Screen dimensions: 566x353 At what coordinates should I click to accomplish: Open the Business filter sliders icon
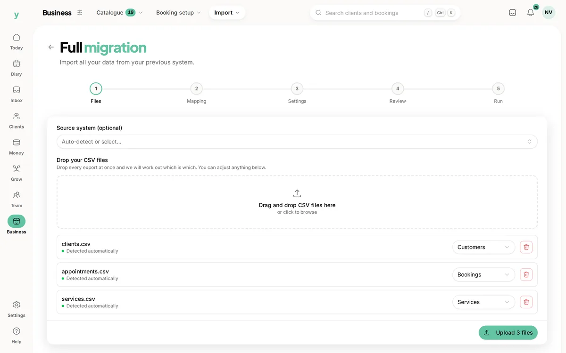pyautogui.click(x=80, y=13)
